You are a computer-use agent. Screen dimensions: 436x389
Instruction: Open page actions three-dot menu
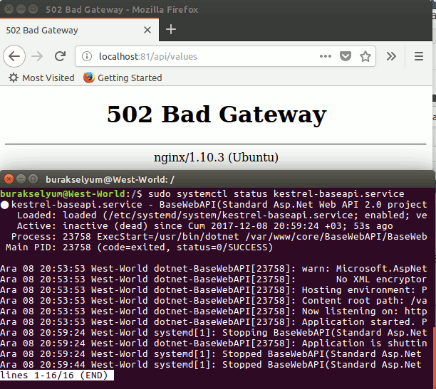click(326, 56)
